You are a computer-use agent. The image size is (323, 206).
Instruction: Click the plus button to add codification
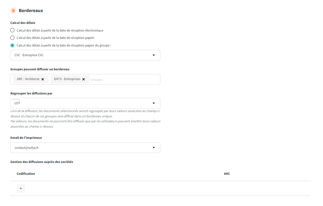coord(21,188)
